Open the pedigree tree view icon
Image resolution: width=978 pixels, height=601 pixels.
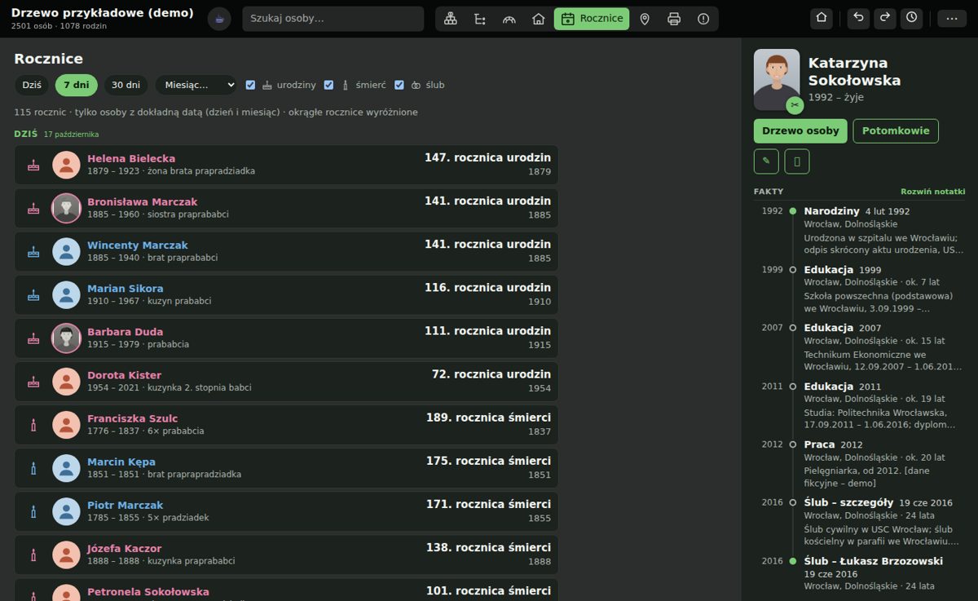(450, 19)
